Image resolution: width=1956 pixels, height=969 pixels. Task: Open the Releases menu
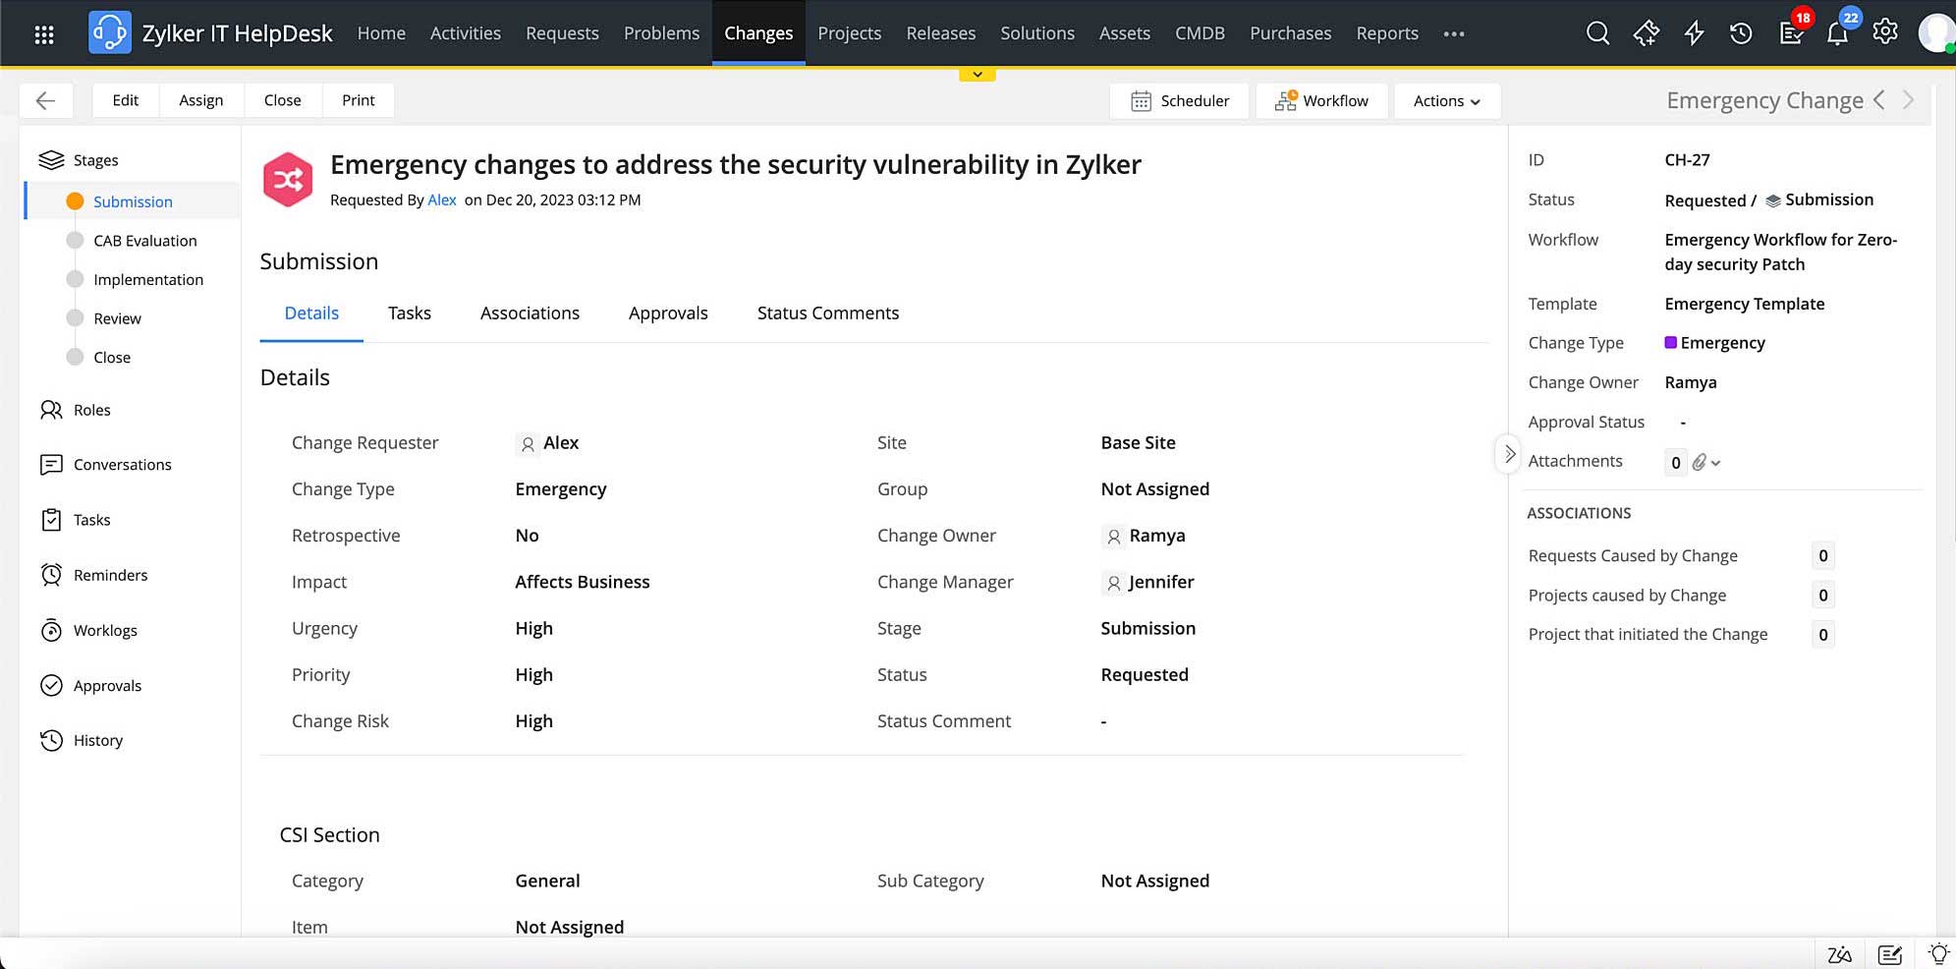(x=940, y=33)
